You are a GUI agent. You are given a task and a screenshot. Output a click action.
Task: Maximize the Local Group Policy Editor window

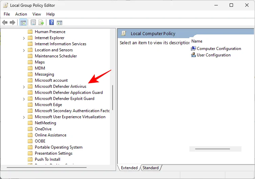point(231,5)
